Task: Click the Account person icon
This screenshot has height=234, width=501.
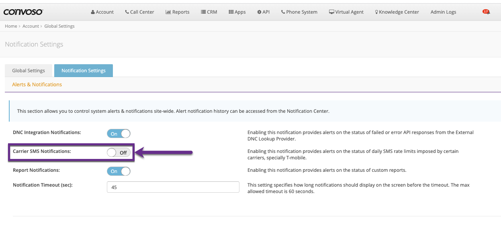Action: (x=93, y=12)
